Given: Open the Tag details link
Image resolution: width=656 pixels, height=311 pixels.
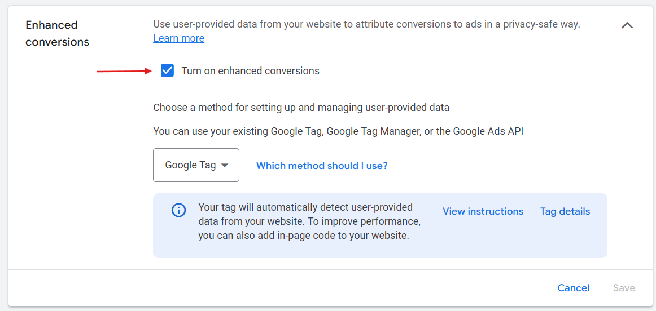Looking at the screenshot, I should pos(565,212).
